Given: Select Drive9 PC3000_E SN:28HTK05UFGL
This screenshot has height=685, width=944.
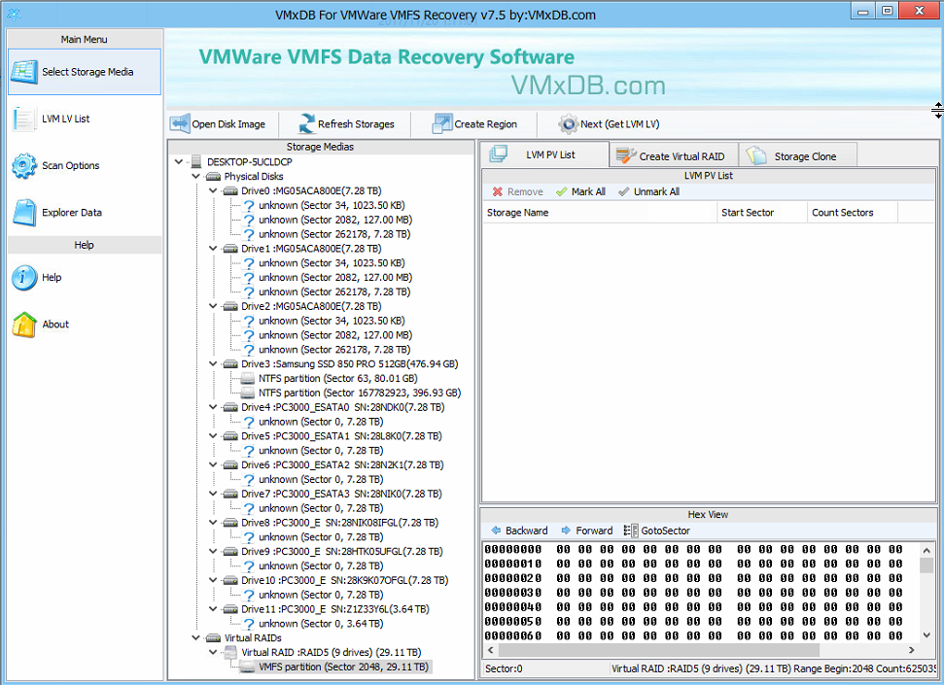Looking at the screenshot, I should point(342,552).
